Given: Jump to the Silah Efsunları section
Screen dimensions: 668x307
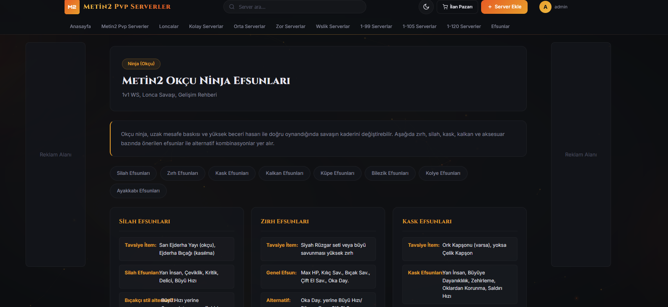Looking at the screenshot, I should [x=133, y=173].
